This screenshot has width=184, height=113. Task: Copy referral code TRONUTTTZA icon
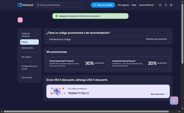click(88, 93)
